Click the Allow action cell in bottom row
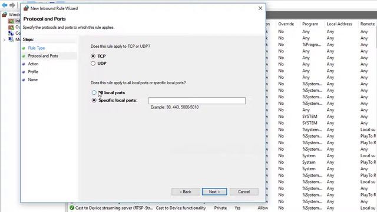The image size is (377, 212). click(263, 208)
